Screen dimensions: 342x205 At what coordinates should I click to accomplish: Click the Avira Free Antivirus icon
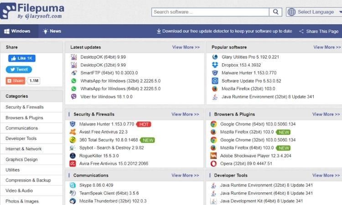point(73,164)
